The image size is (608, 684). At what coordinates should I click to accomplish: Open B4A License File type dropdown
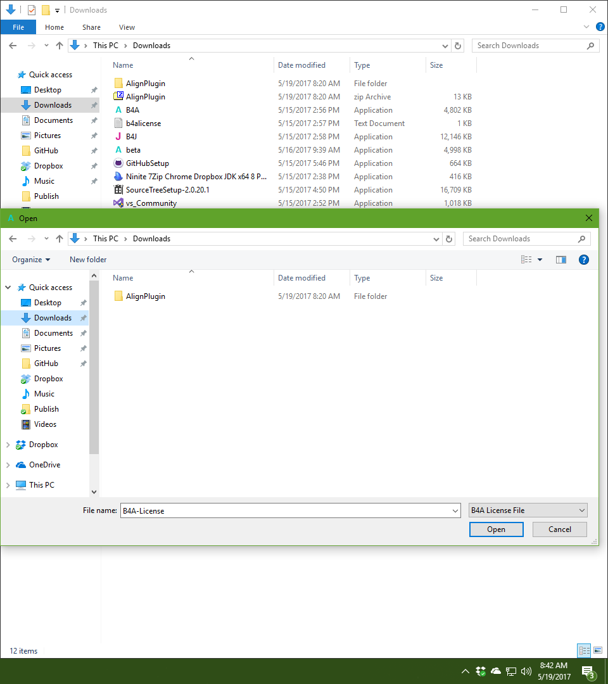click(x=528, y=510)
